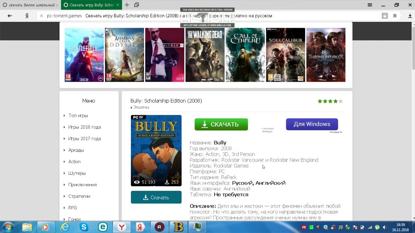Image resolution: width=415 pixels, height=233 pixels.
Task: Click the Русский, Английский interface language text
Action: point(259,183)
